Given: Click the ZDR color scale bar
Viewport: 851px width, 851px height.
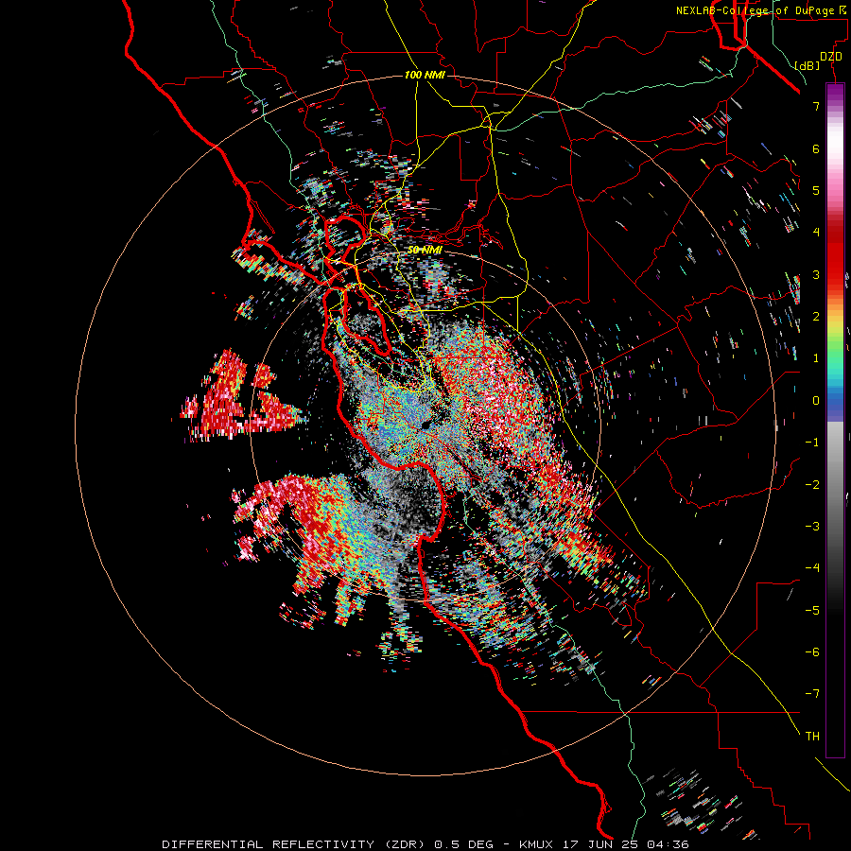Looking at the screenshot, I should (x=835, y=420).
